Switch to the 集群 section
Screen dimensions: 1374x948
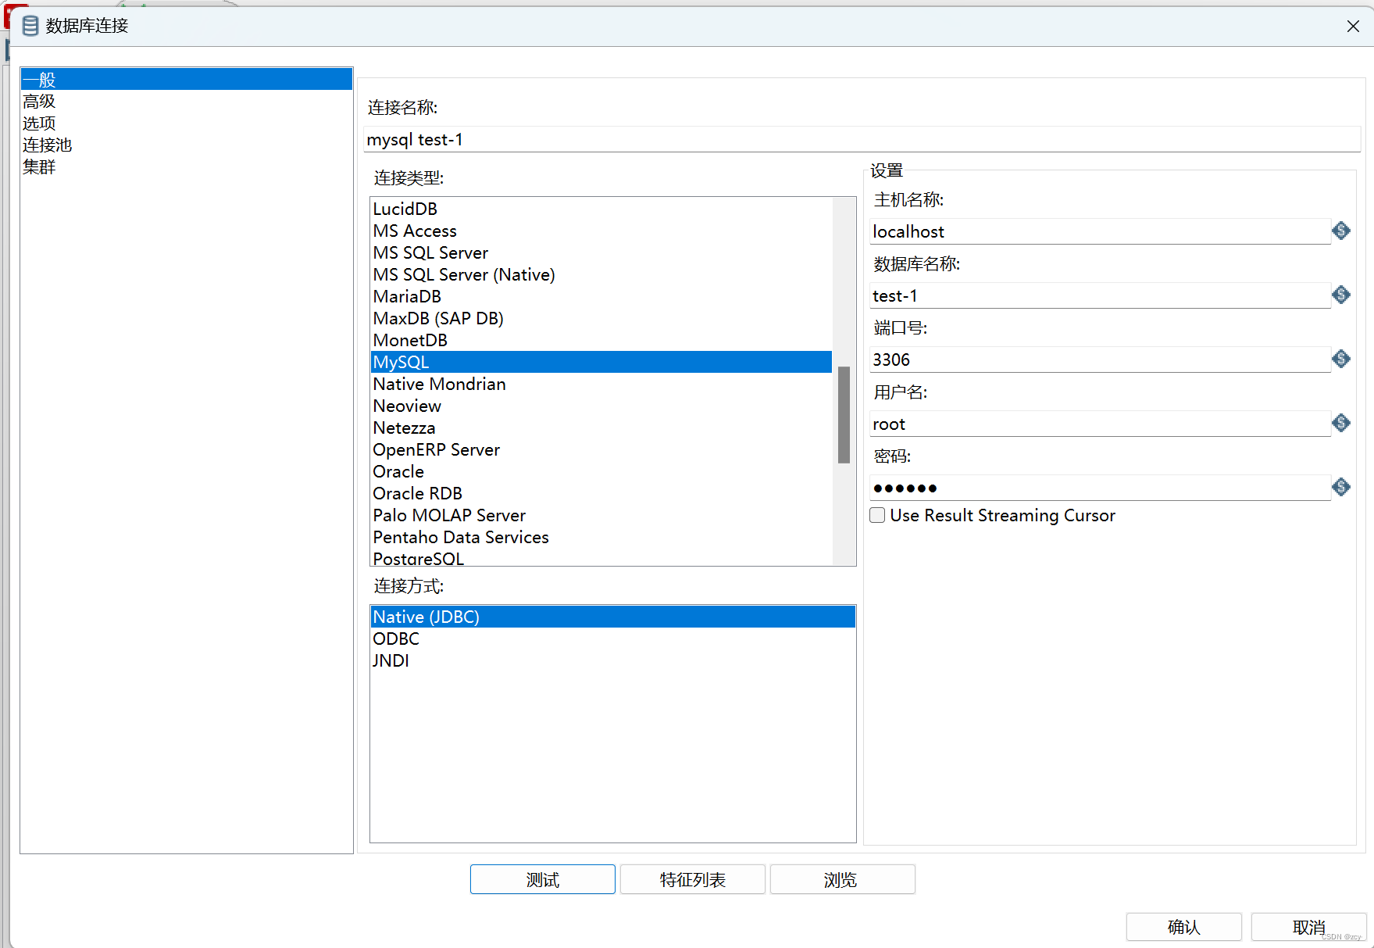pos(187,166)
